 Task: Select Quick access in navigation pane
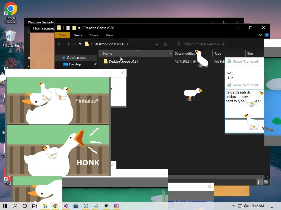click(x=76, y=57)
